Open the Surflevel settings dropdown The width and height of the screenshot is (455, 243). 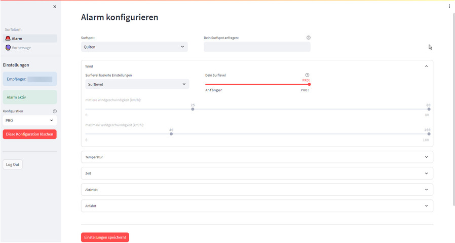click(137, 85)
